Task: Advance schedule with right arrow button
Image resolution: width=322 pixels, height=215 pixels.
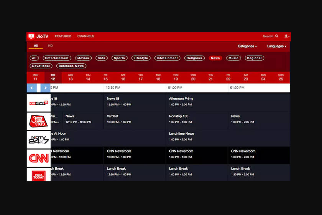Action: pyautogui.click(x=46, y=88)
